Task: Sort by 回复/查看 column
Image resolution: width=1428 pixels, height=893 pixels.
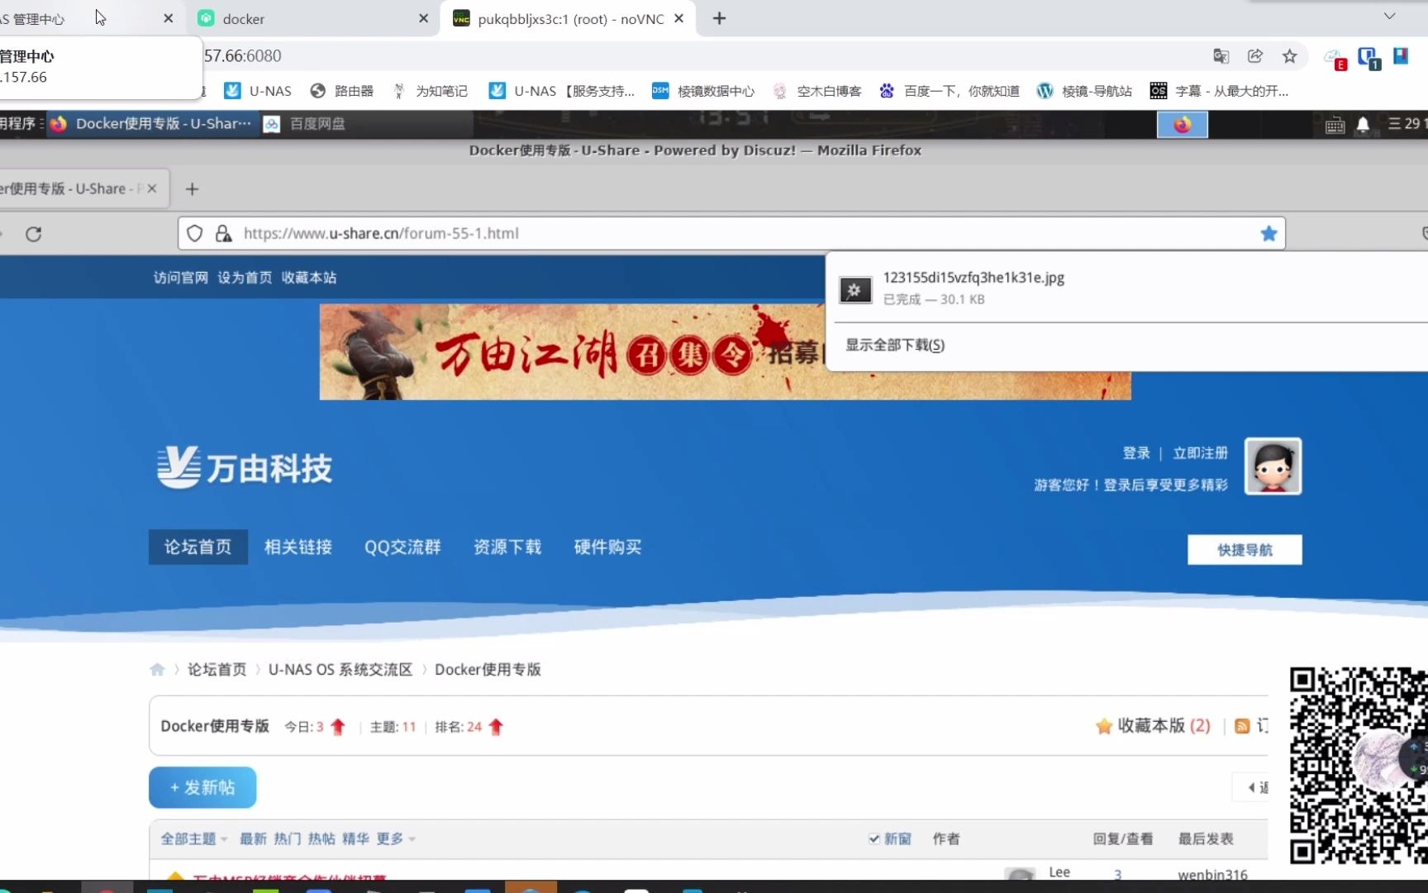Action: (1122, 838)
